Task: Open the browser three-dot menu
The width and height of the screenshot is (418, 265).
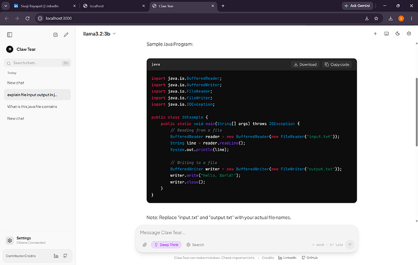Action: pos(411,18)
